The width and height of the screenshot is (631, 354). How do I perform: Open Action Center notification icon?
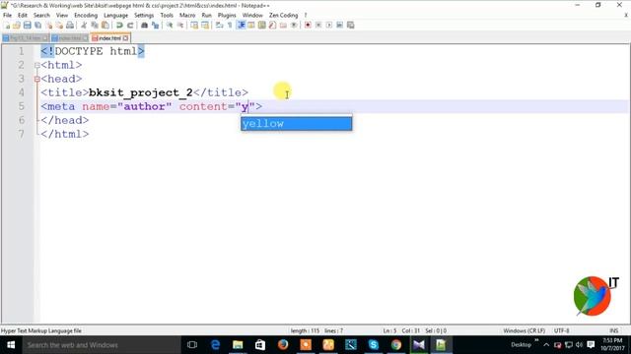coord(591,345)
